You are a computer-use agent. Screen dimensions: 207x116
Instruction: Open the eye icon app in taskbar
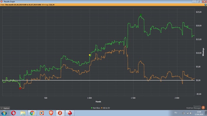pyautogui.click(x=42, y=113)
